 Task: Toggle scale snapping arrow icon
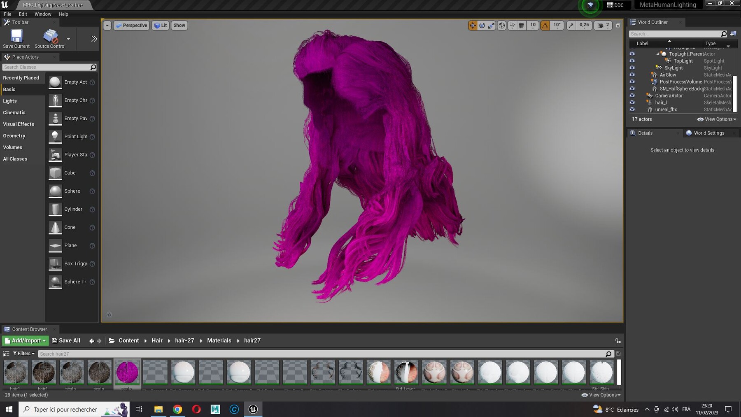tap(571, 26)
